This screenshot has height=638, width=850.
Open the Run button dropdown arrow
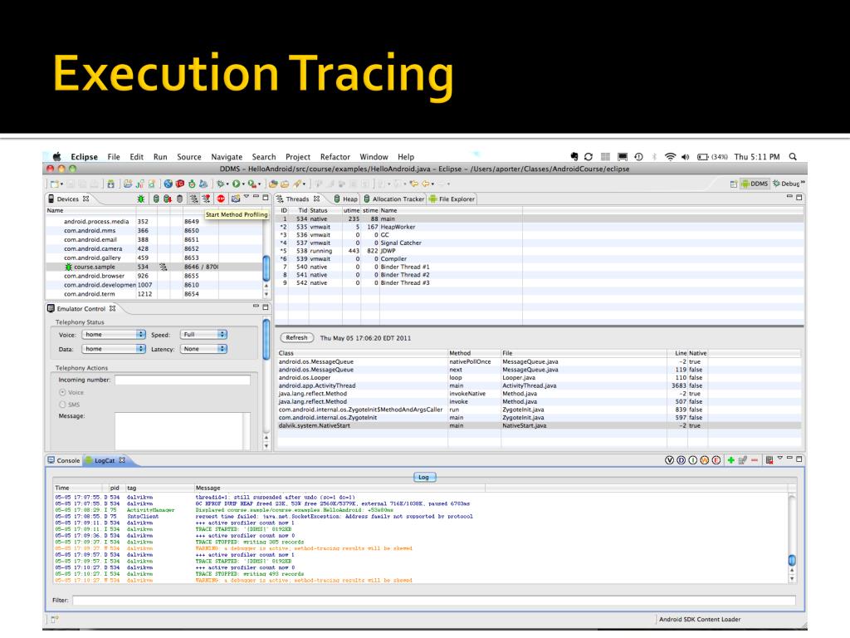click(x=243, y=184)
